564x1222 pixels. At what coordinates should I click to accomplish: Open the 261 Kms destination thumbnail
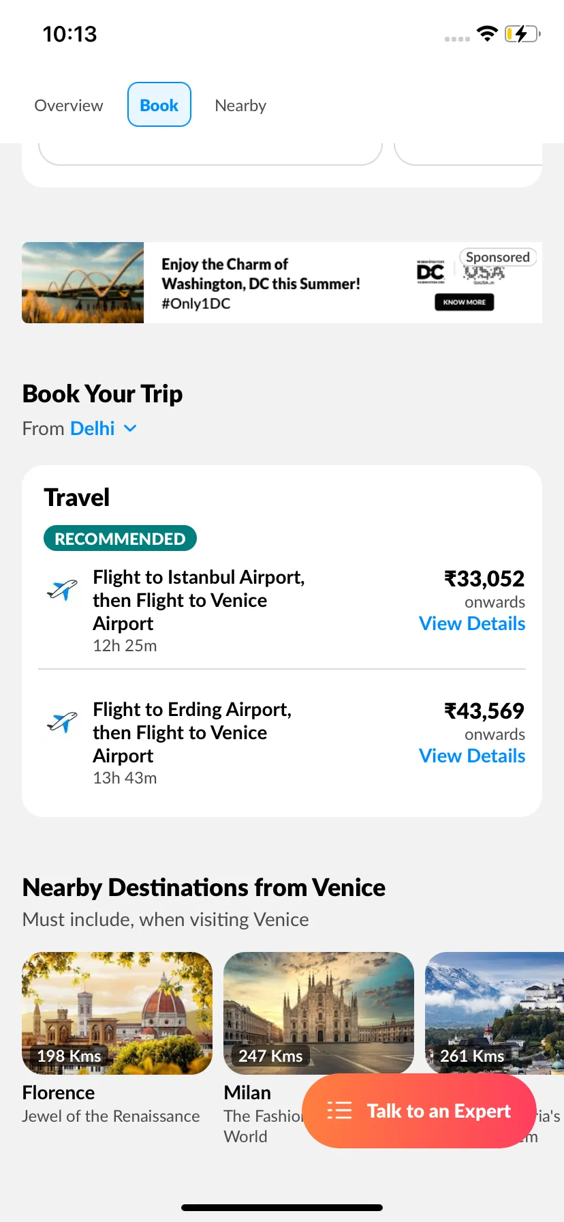click(495, 1013)
